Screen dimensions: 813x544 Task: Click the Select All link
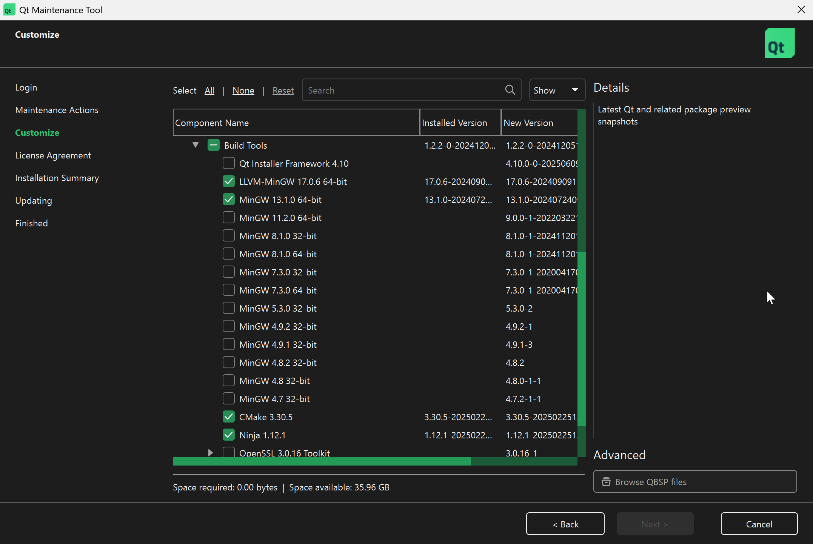(209, 91)
